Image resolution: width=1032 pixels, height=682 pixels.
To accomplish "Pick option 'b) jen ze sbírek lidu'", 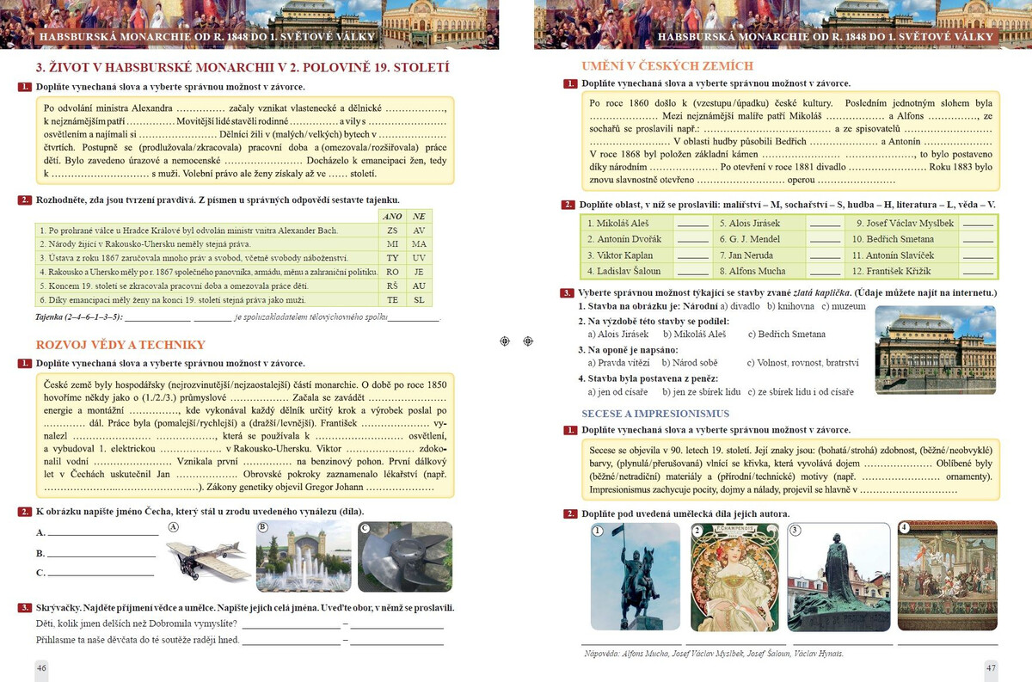I will point(702,392).
